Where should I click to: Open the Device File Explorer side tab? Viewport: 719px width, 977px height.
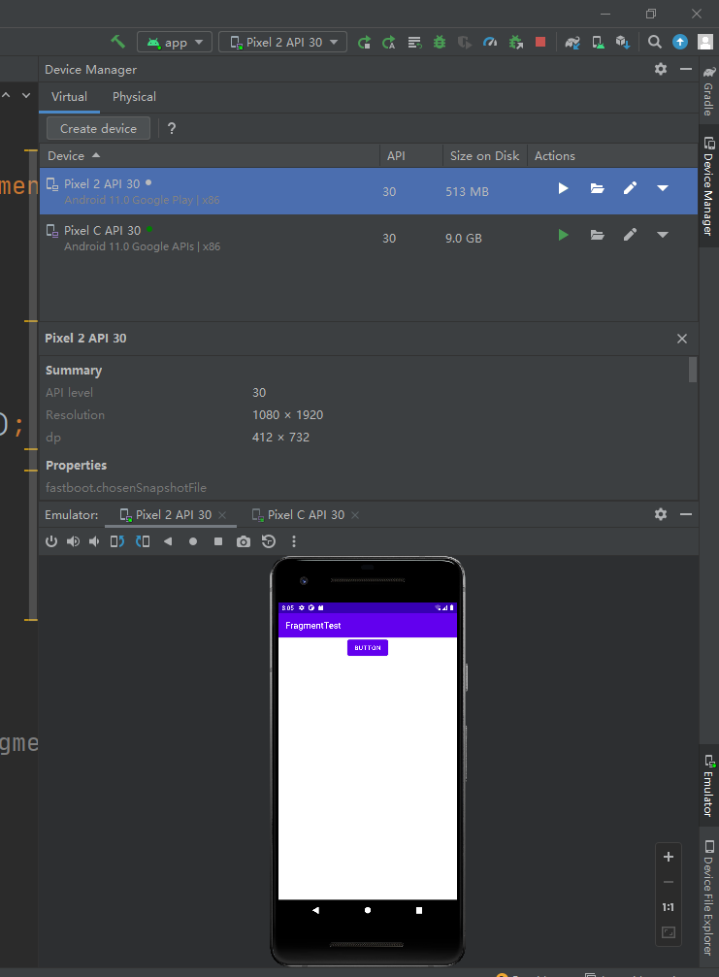click(x=709, y=897)
